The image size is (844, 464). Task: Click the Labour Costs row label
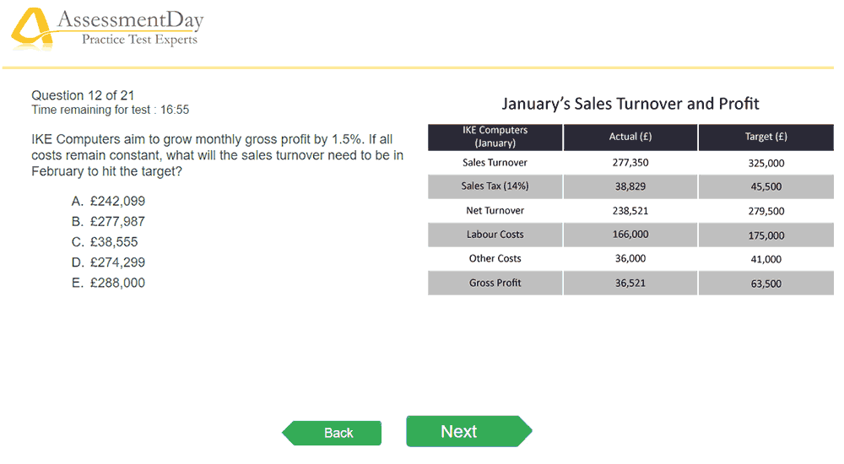(495, 235)
